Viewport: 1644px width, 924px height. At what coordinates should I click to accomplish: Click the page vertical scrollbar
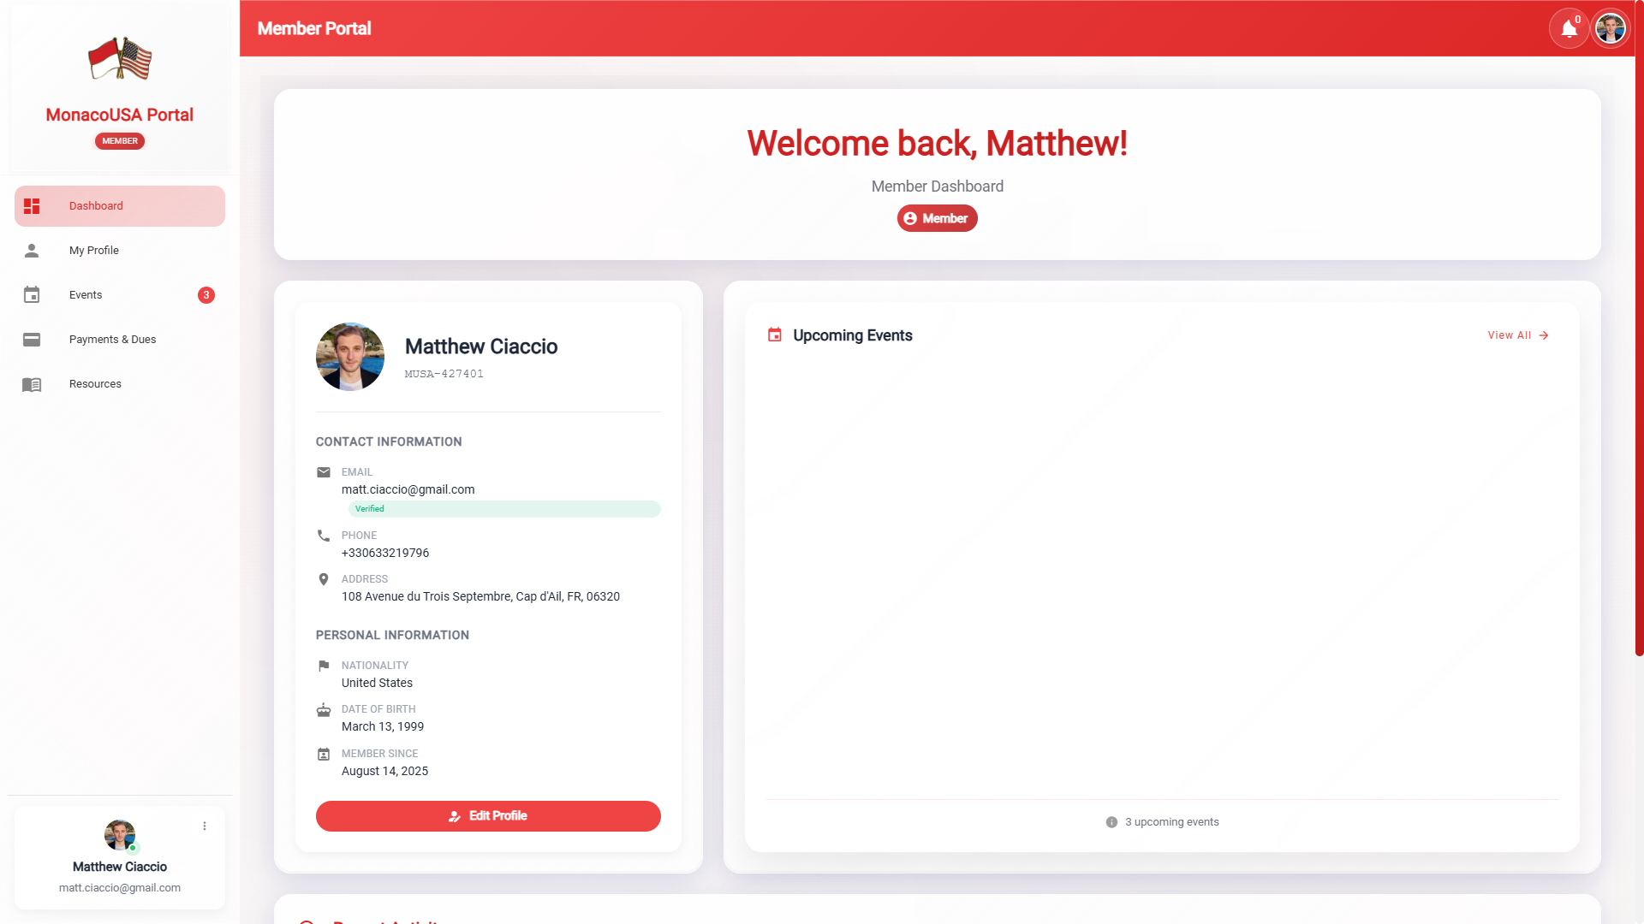pos(1639,342)
